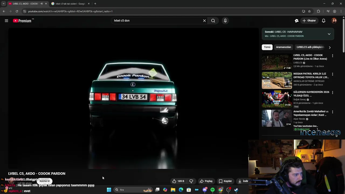The height and width of the screenshot is (194, 345).
Task: Open Alper Rende channel link
Action: coord(299,119)
